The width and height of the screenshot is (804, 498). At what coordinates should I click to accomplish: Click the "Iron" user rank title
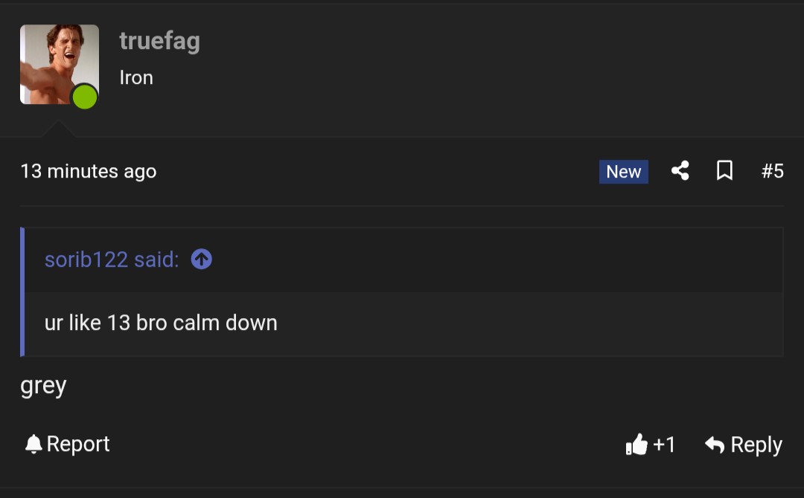[136, 77]
